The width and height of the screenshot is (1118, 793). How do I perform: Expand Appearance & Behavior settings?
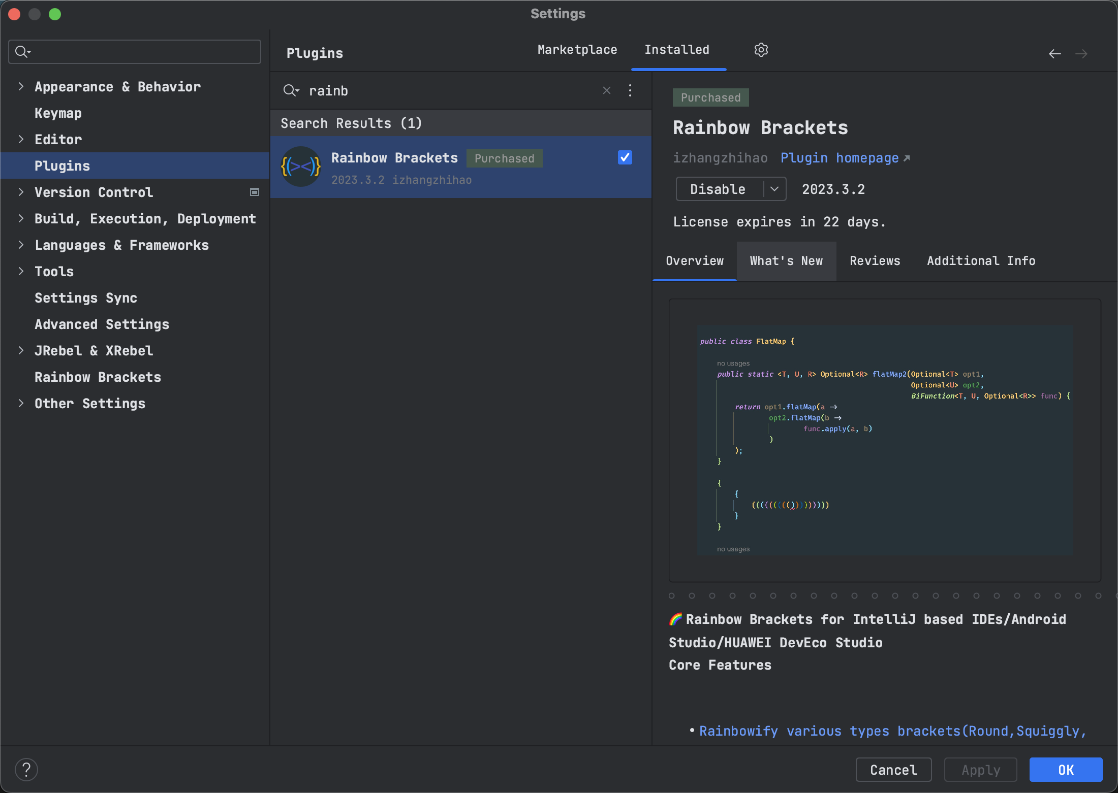click(21, 86)
